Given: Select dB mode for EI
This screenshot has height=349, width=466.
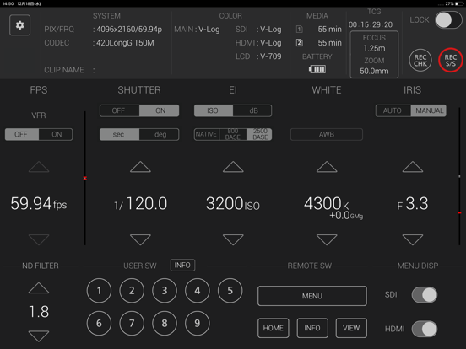Looking at the screenshot, I should point(252,110).
